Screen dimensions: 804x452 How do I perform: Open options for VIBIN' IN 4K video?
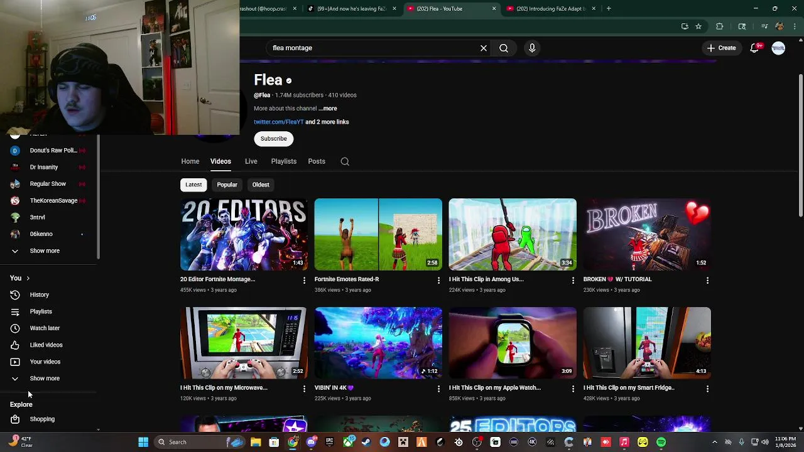click(438, 389)
